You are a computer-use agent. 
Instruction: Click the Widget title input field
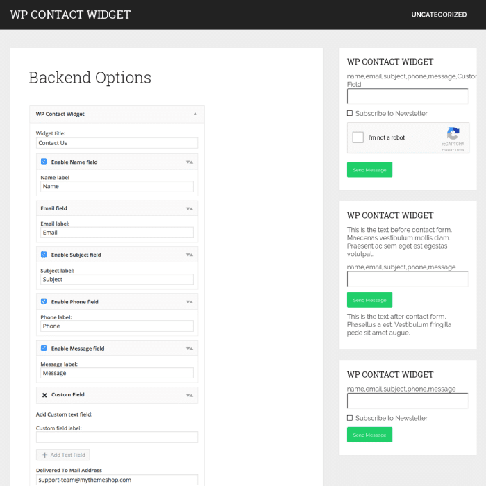(x=117, y=143)
